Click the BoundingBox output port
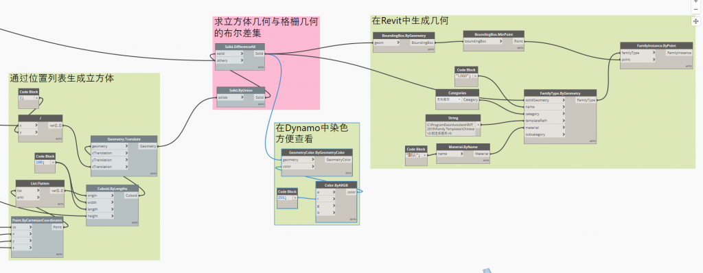Image resolution: width=703 pixels, height=273 pixels. pos(423,43)
